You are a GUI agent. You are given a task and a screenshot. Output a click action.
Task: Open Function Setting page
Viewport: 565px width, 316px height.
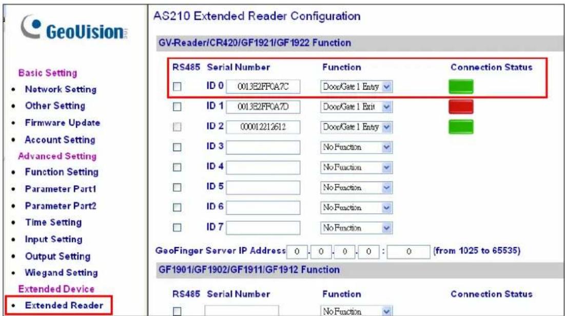[62, 172]
